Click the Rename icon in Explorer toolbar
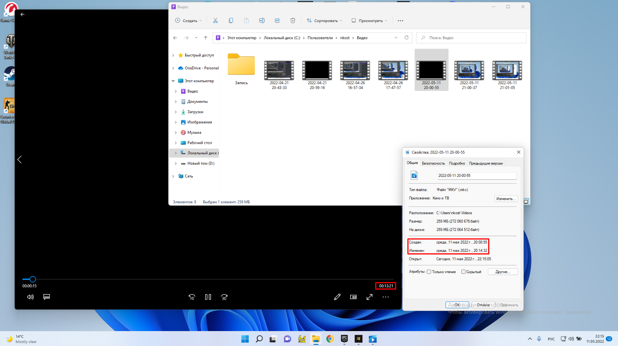This screenshot has height=346, width=618. (262, 21)
